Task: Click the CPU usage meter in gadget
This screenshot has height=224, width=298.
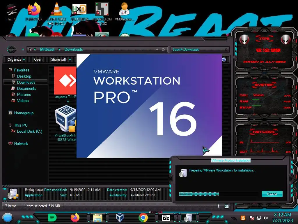Action: pos(265,95)
